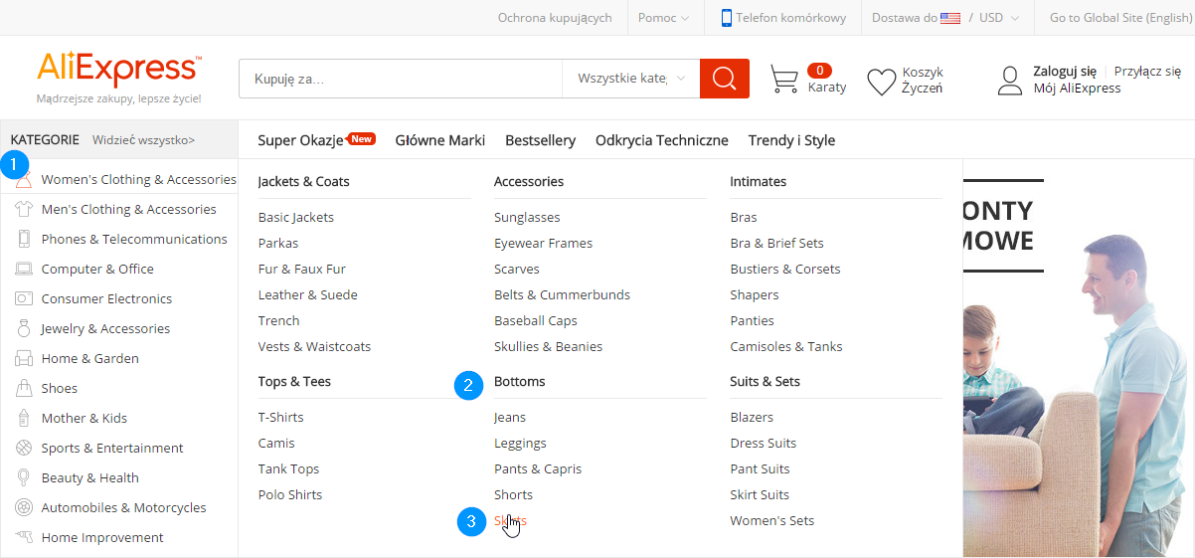This screenshot has width=1195, height=558.
Task: Click the sofa promotional banner image
Action: (x=1079, y=358)
